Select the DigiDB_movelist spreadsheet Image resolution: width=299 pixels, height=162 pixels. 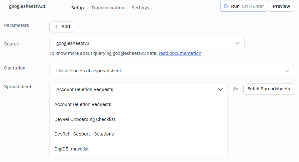138,149
